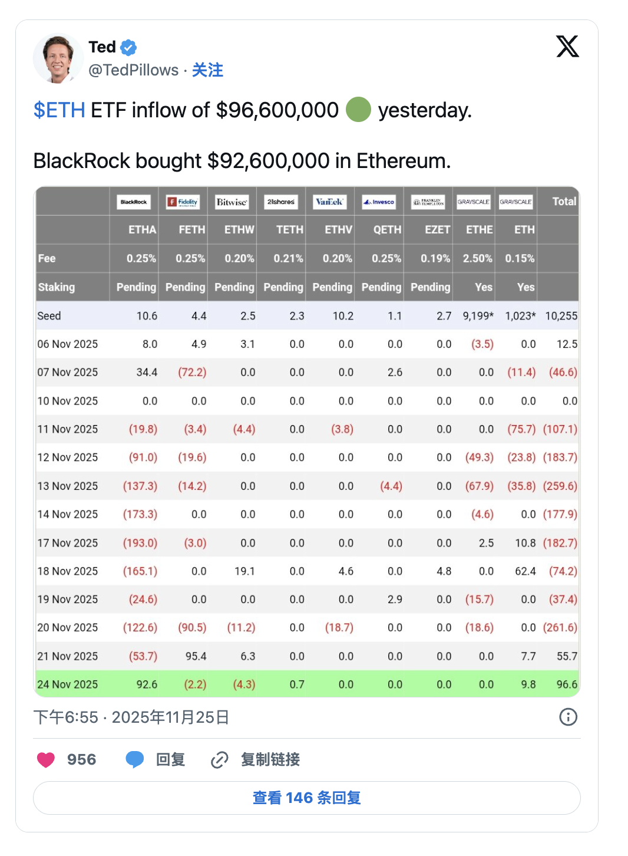Click the Ted display name
Image resolution: width=628 pixels, height=856 pixels.
point(102,47)
